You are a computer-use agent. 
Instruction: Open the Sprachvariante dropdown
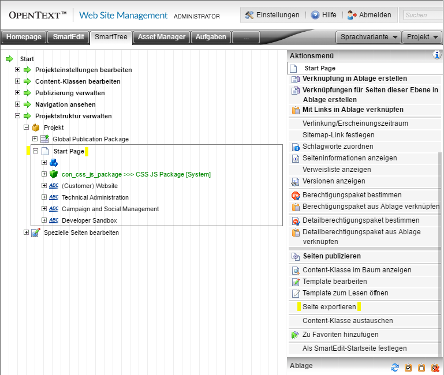click(369, 37)
